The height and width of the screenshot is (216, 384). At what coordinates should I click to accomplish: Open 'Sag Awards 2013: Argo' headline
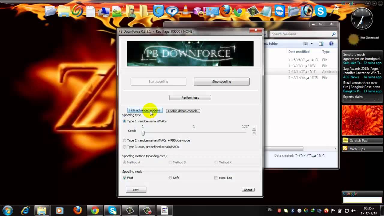pyautogui.click(x=362, y=70)
